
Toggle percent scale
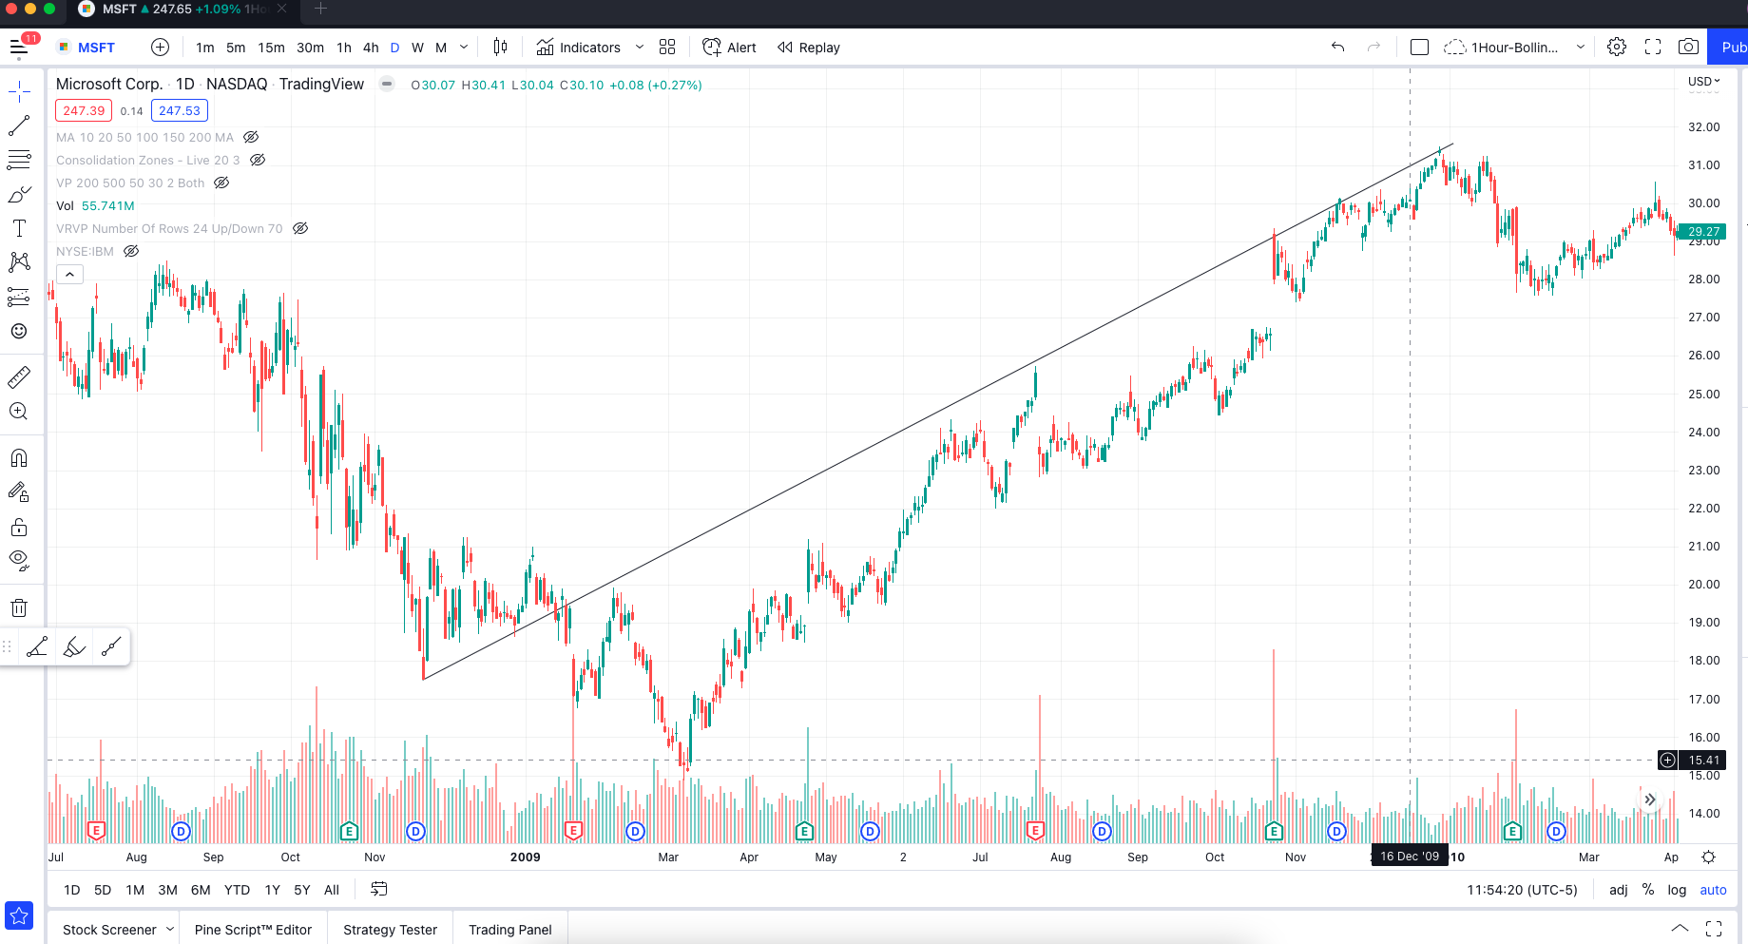pos(1648,890)
